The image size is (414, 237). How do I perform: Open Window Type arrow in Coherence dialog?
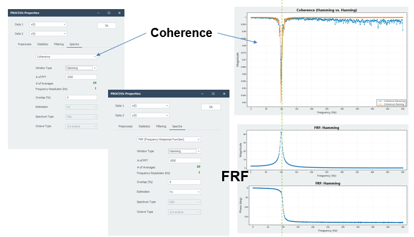(x=95, y=68)
